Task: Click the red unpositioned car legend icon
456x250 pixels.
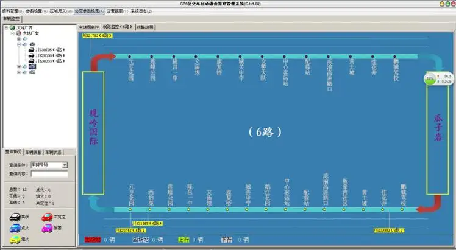Action: 46,217
